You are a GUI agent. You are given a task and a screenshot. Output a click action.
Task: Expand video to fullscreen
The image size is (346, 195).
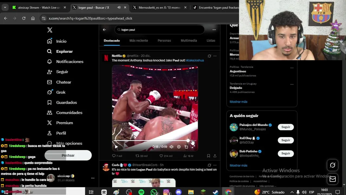(193, 147)
